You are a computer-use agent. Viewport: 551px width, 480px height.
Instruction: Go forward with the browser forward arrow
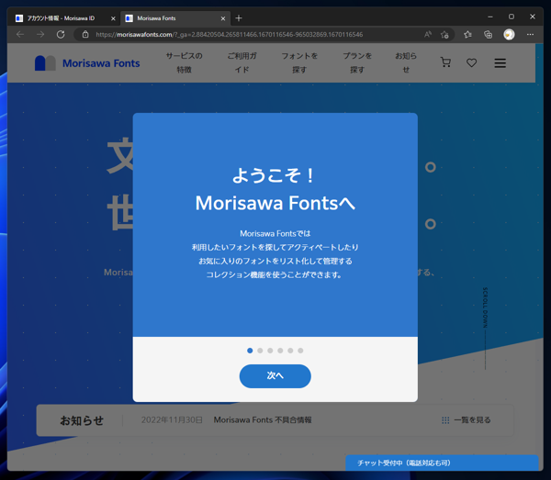coord(40,34)
